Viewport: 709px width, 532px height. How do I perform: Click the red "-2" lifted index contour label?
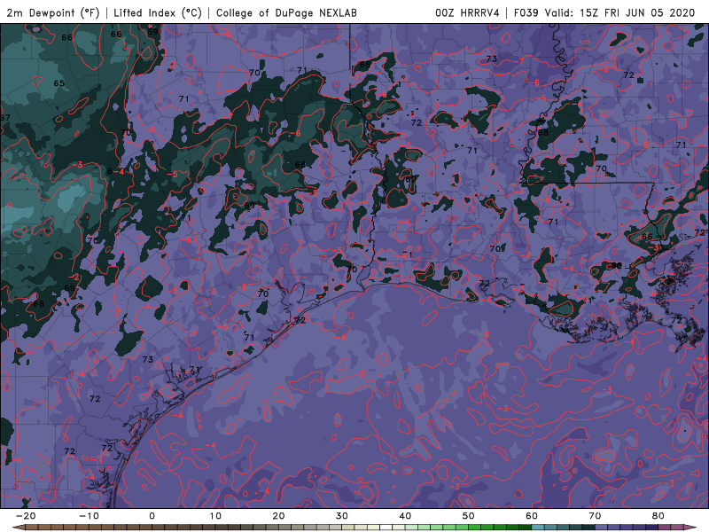click(x=74, y=278)
